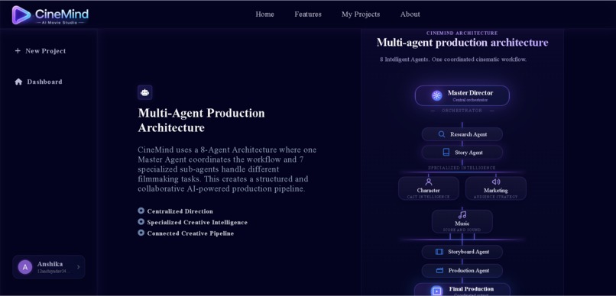This screenshot has width=616, height=296.
Task: Open the Marketing audience strategy card
Action: click(496, 188)
